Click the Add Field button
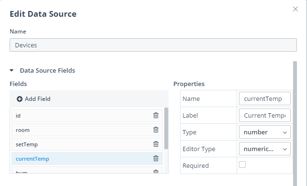This screenshot has width=307, height=186. (34, 99)
